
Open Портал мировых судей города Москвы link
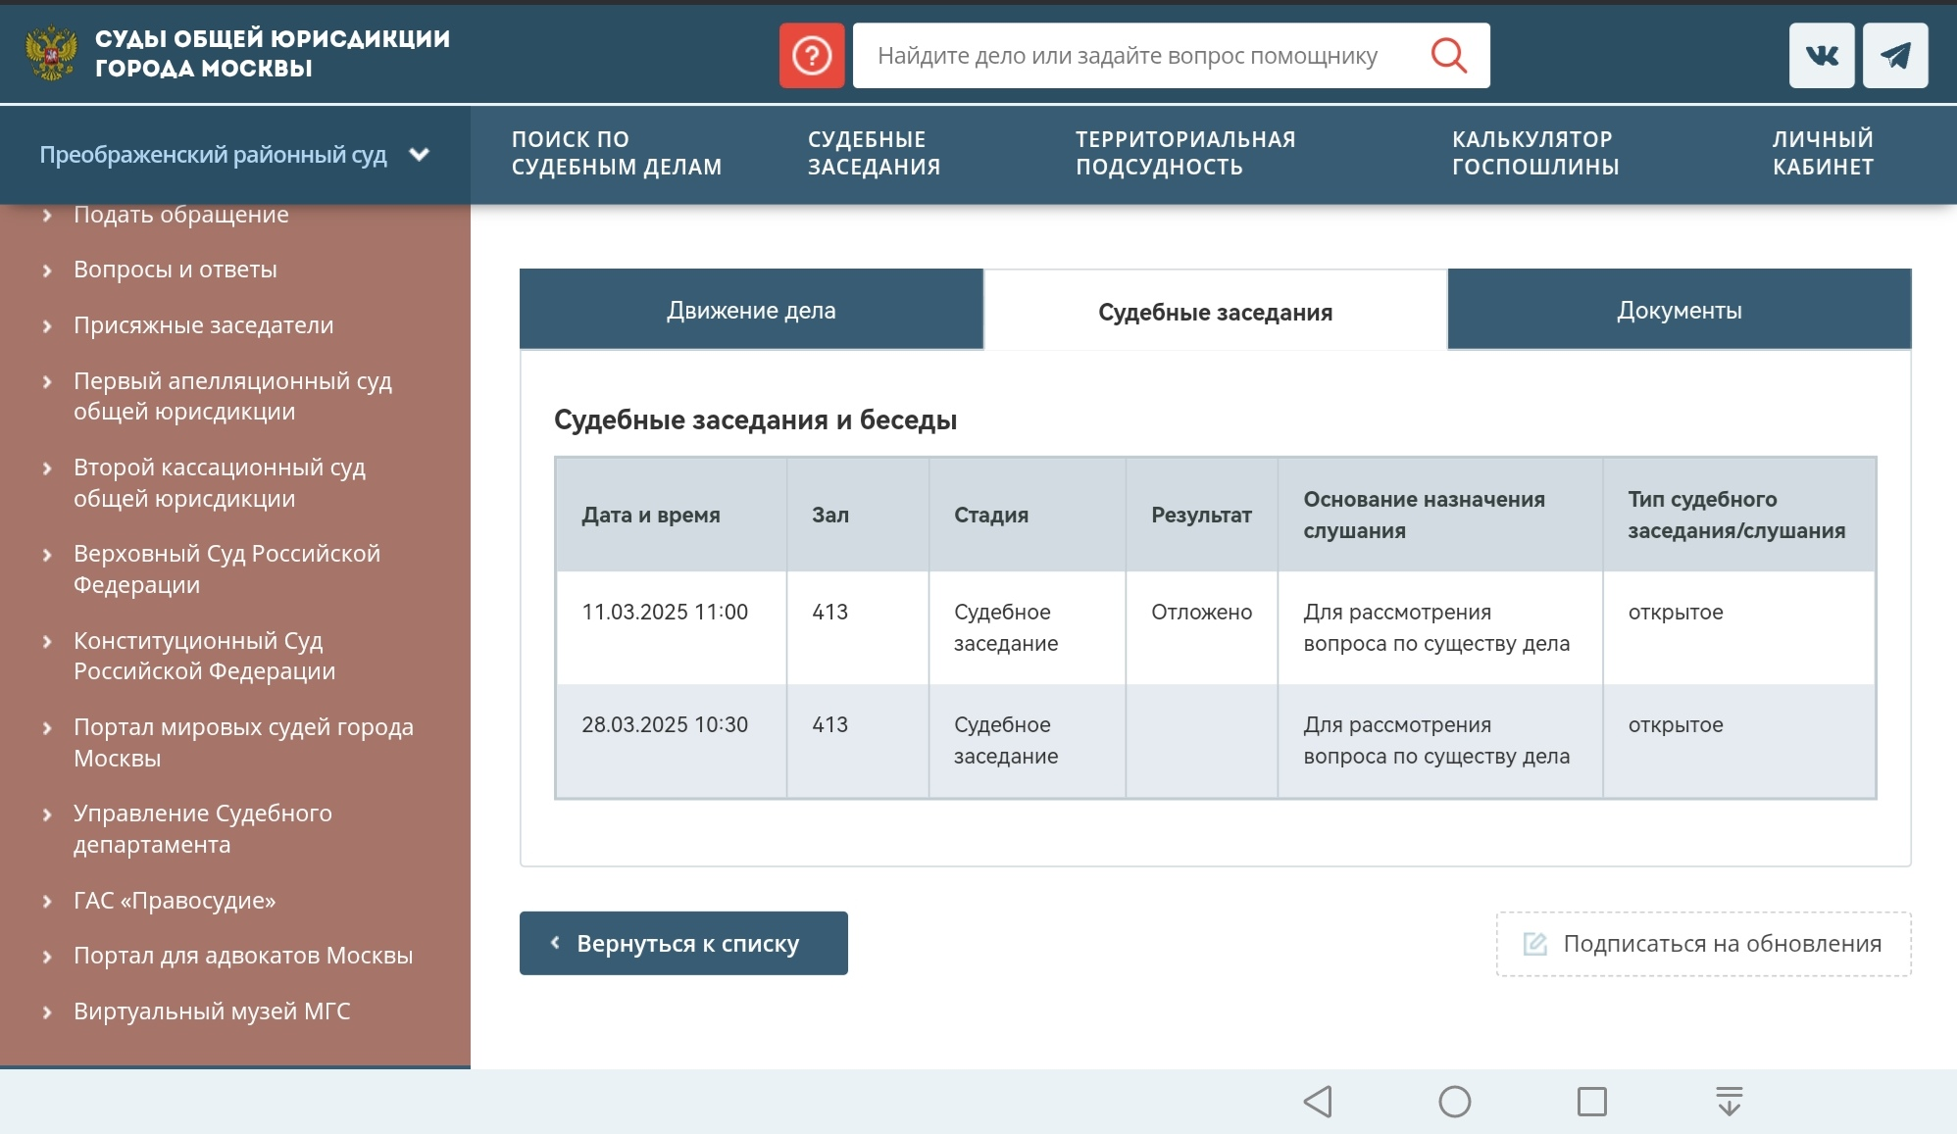(243, 742)
